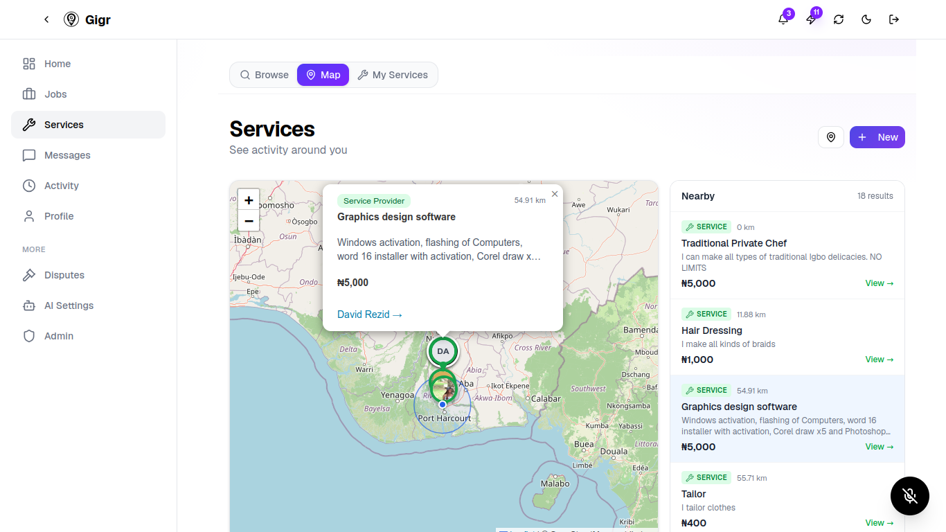Open Admin in the sidebar
The width and height of the screenshot is (946, 532).
coord(88,336)
